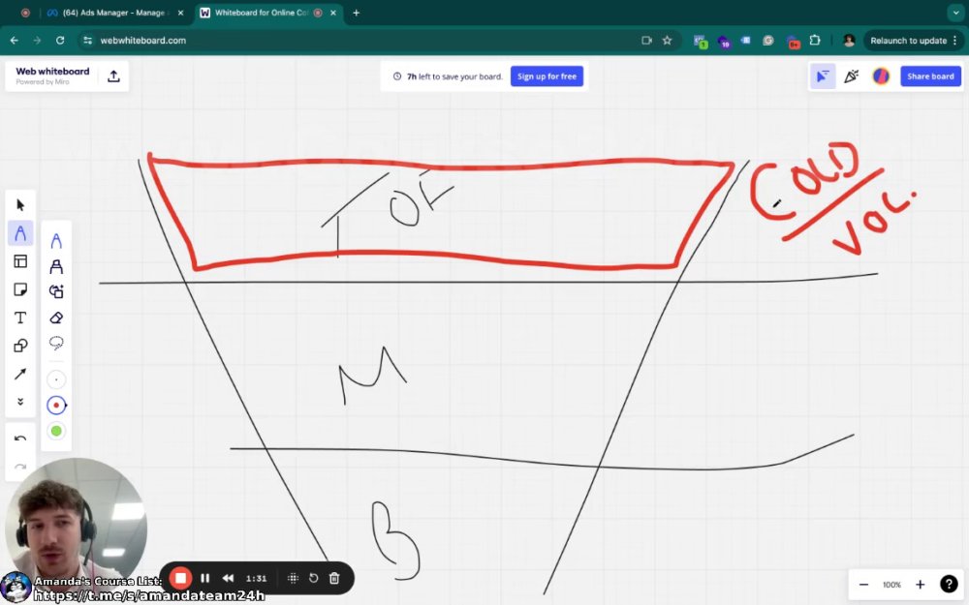
Task: Select the lasso tool
Action: coord(56,344)
